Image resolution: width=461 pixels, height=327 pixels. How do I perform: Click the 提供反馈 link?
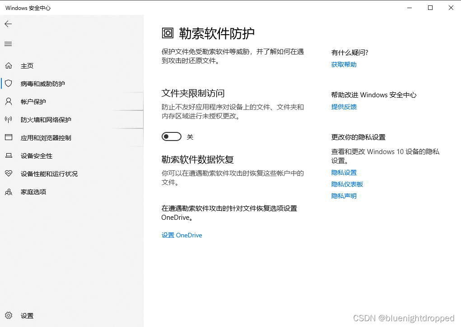[344, 107]
